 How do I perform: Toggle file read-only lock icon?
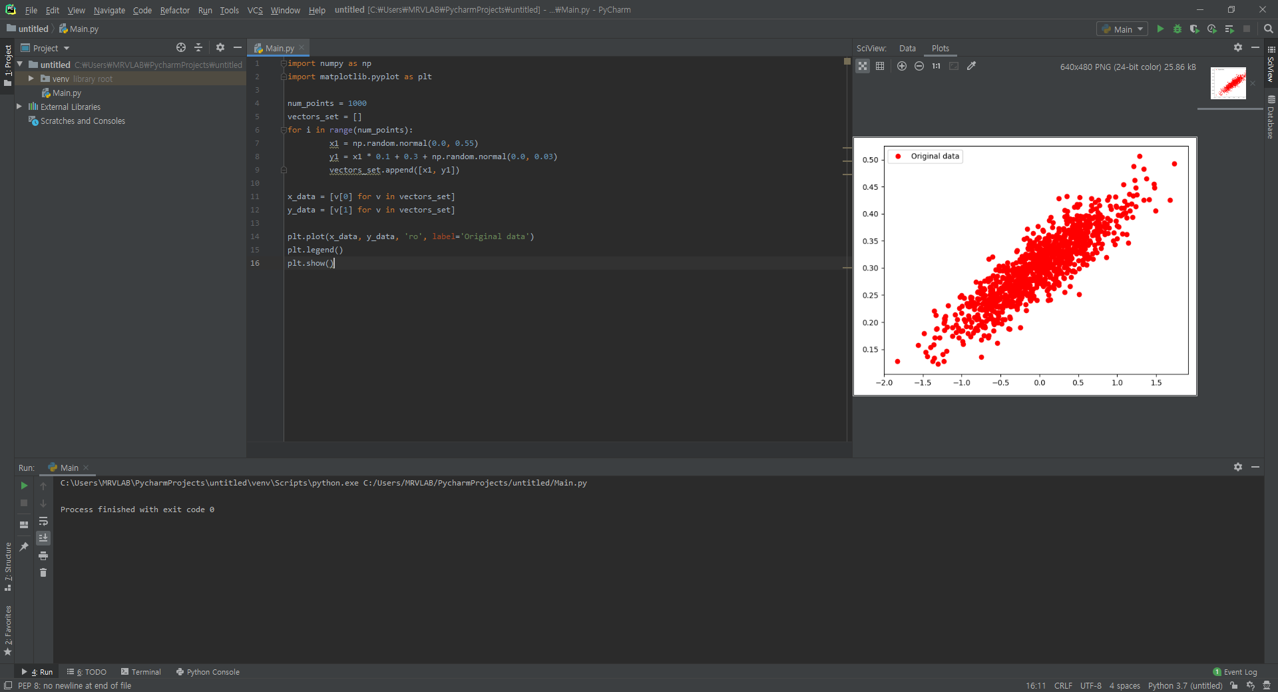1234,685
